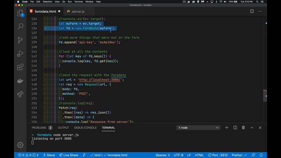Open the Live Share view in activity bar
The image size is (281, 158).
20,94
